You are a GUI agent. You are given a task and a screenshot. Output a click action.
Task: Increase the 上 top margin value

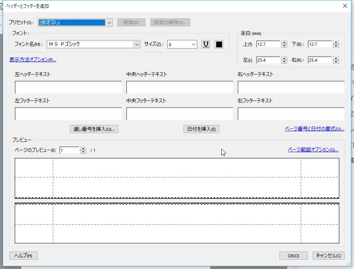(x=285, y=42)
